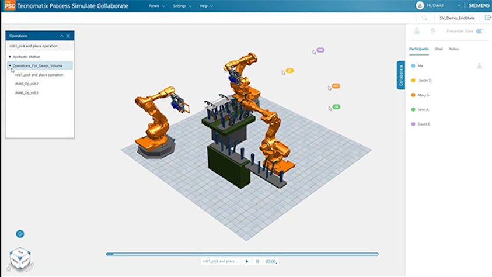Click the orange MS participant cursor label
Image resolution: width=492 pixels, height=277 pixels.
tap(336, 86)
